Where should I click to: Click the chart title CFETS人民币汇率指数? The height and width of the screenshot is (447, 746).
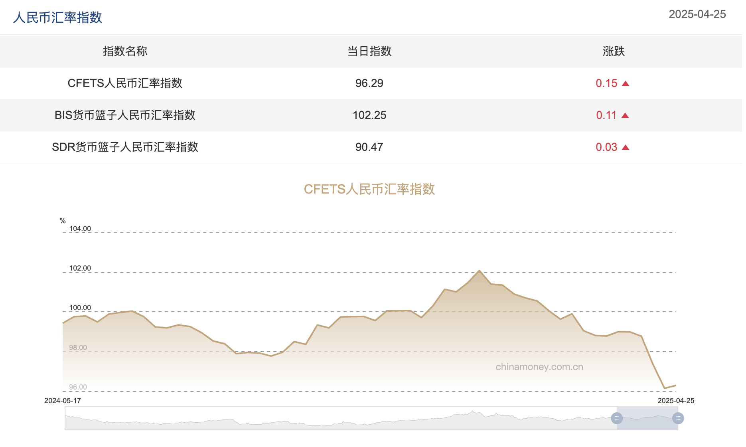point(369,189)
